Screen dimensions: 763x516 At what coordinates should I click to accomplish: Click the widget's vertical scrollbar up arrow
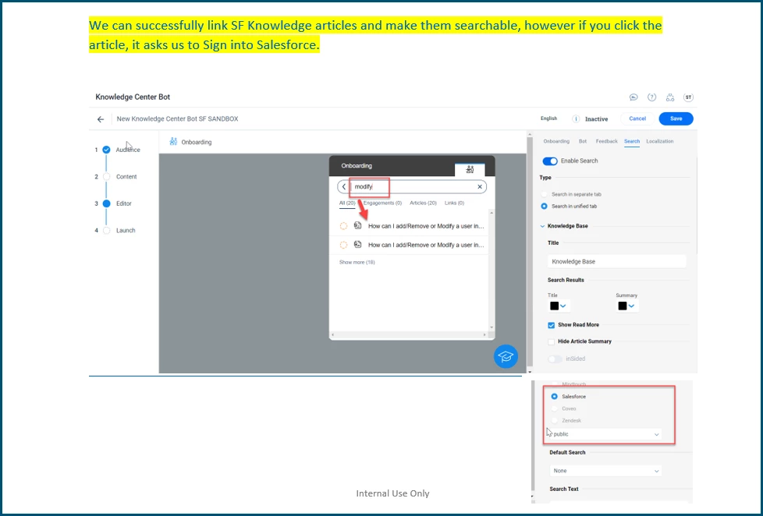click(492, 213)
